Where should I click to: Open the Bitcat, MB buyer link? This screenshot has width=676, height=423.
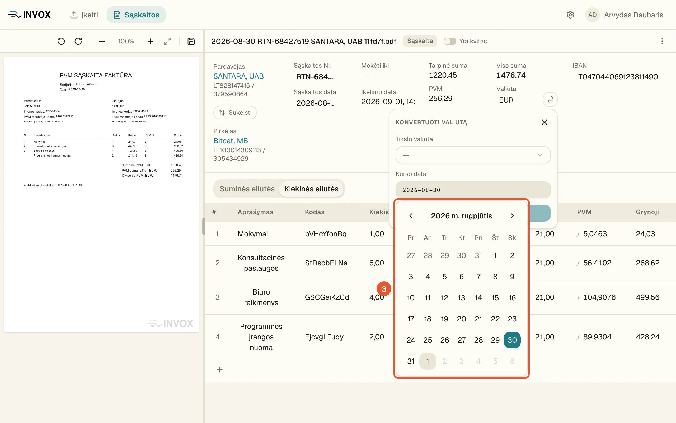click(231, 141)
